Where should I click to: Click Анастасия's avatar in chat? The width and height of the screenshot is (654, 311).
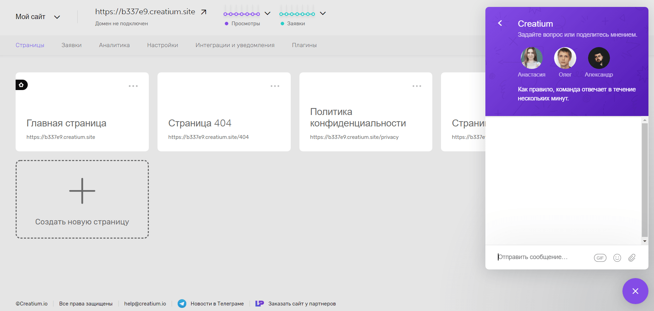click(532, 58)
